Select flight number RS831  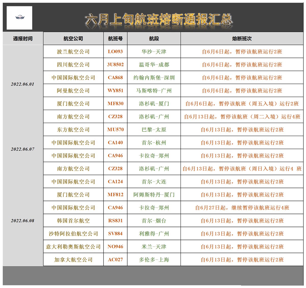116,221
